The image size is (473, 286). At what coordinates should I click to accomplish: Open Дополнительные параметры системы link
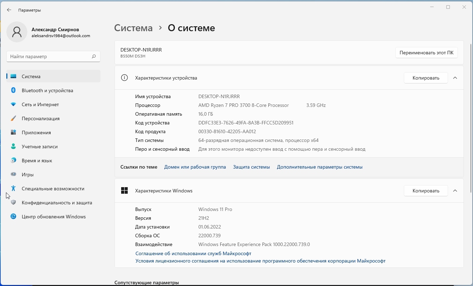pyautogui.click(x=320, y=167)
